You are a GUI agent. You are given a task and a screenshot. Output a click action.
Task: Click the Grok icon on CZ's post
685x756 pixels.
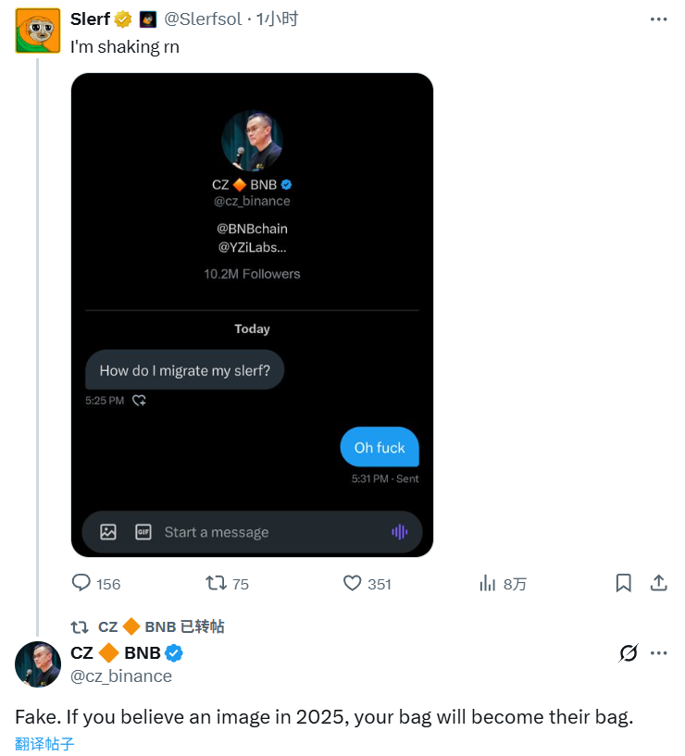(629, 653)
